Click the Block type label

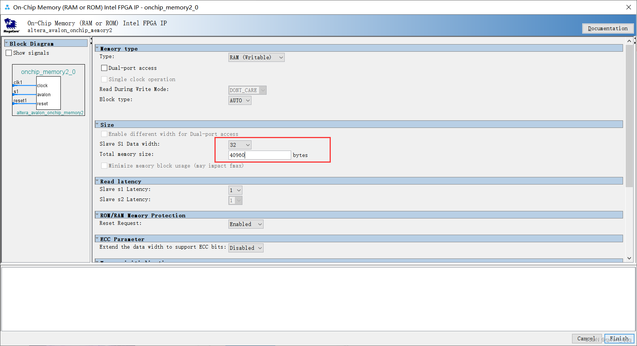point(116,99)
